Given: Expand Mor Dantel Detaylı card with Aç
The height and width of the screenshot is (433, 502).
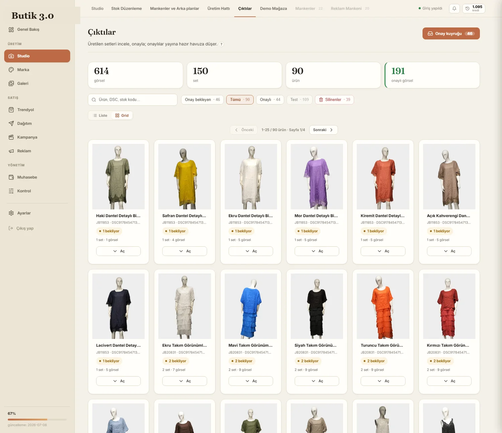Looking at the screenshot, I should (317, 251).
